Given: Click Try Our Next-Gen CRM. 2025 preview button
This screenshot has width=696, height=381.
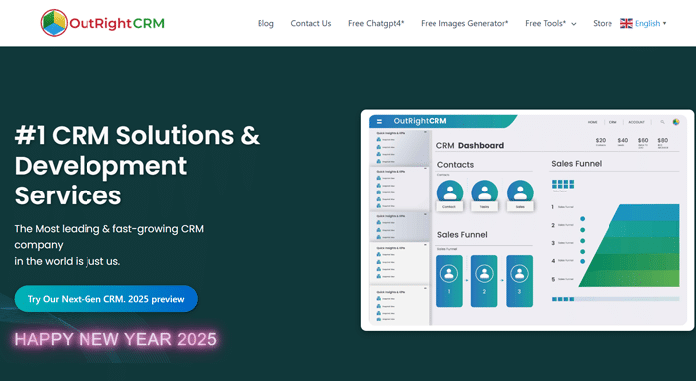Looking at the screenshot, I should 106,299.
